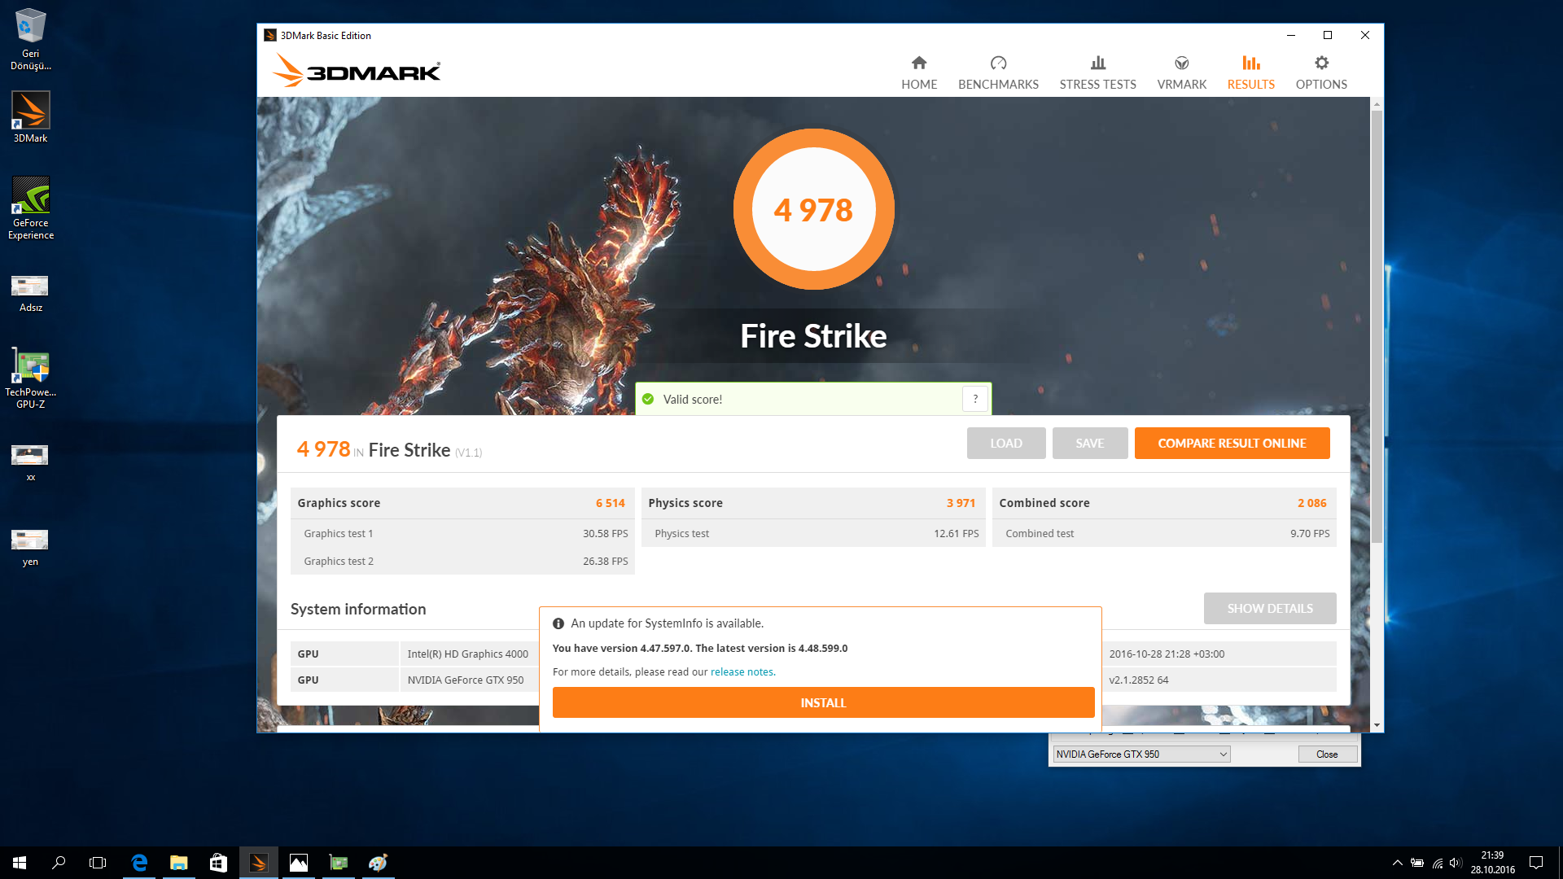Click the green valid score checkmark icon
1563x879 pixels.
[x=648, y=399]
